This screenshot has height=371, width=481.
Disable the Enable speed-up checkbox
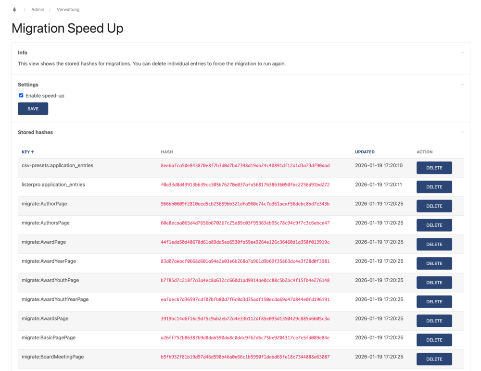pyautogui.click(x=21, y=95)
